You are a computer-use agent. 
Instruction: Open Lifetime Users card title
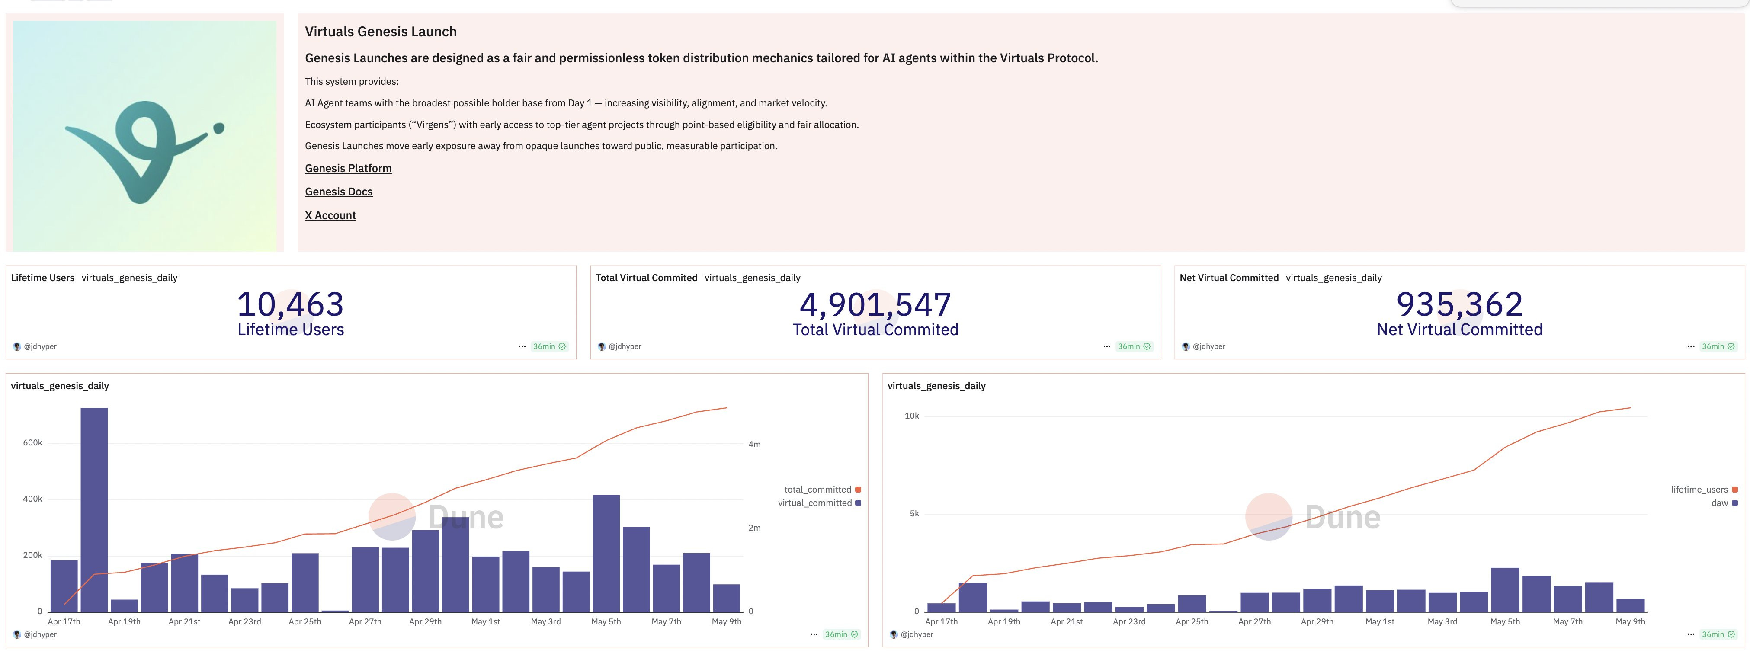[42, 278]
